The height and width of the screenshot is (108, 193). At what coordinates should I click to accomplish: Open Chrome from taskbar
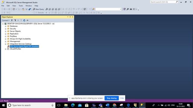pyautogui.click(x=115, y=105)
